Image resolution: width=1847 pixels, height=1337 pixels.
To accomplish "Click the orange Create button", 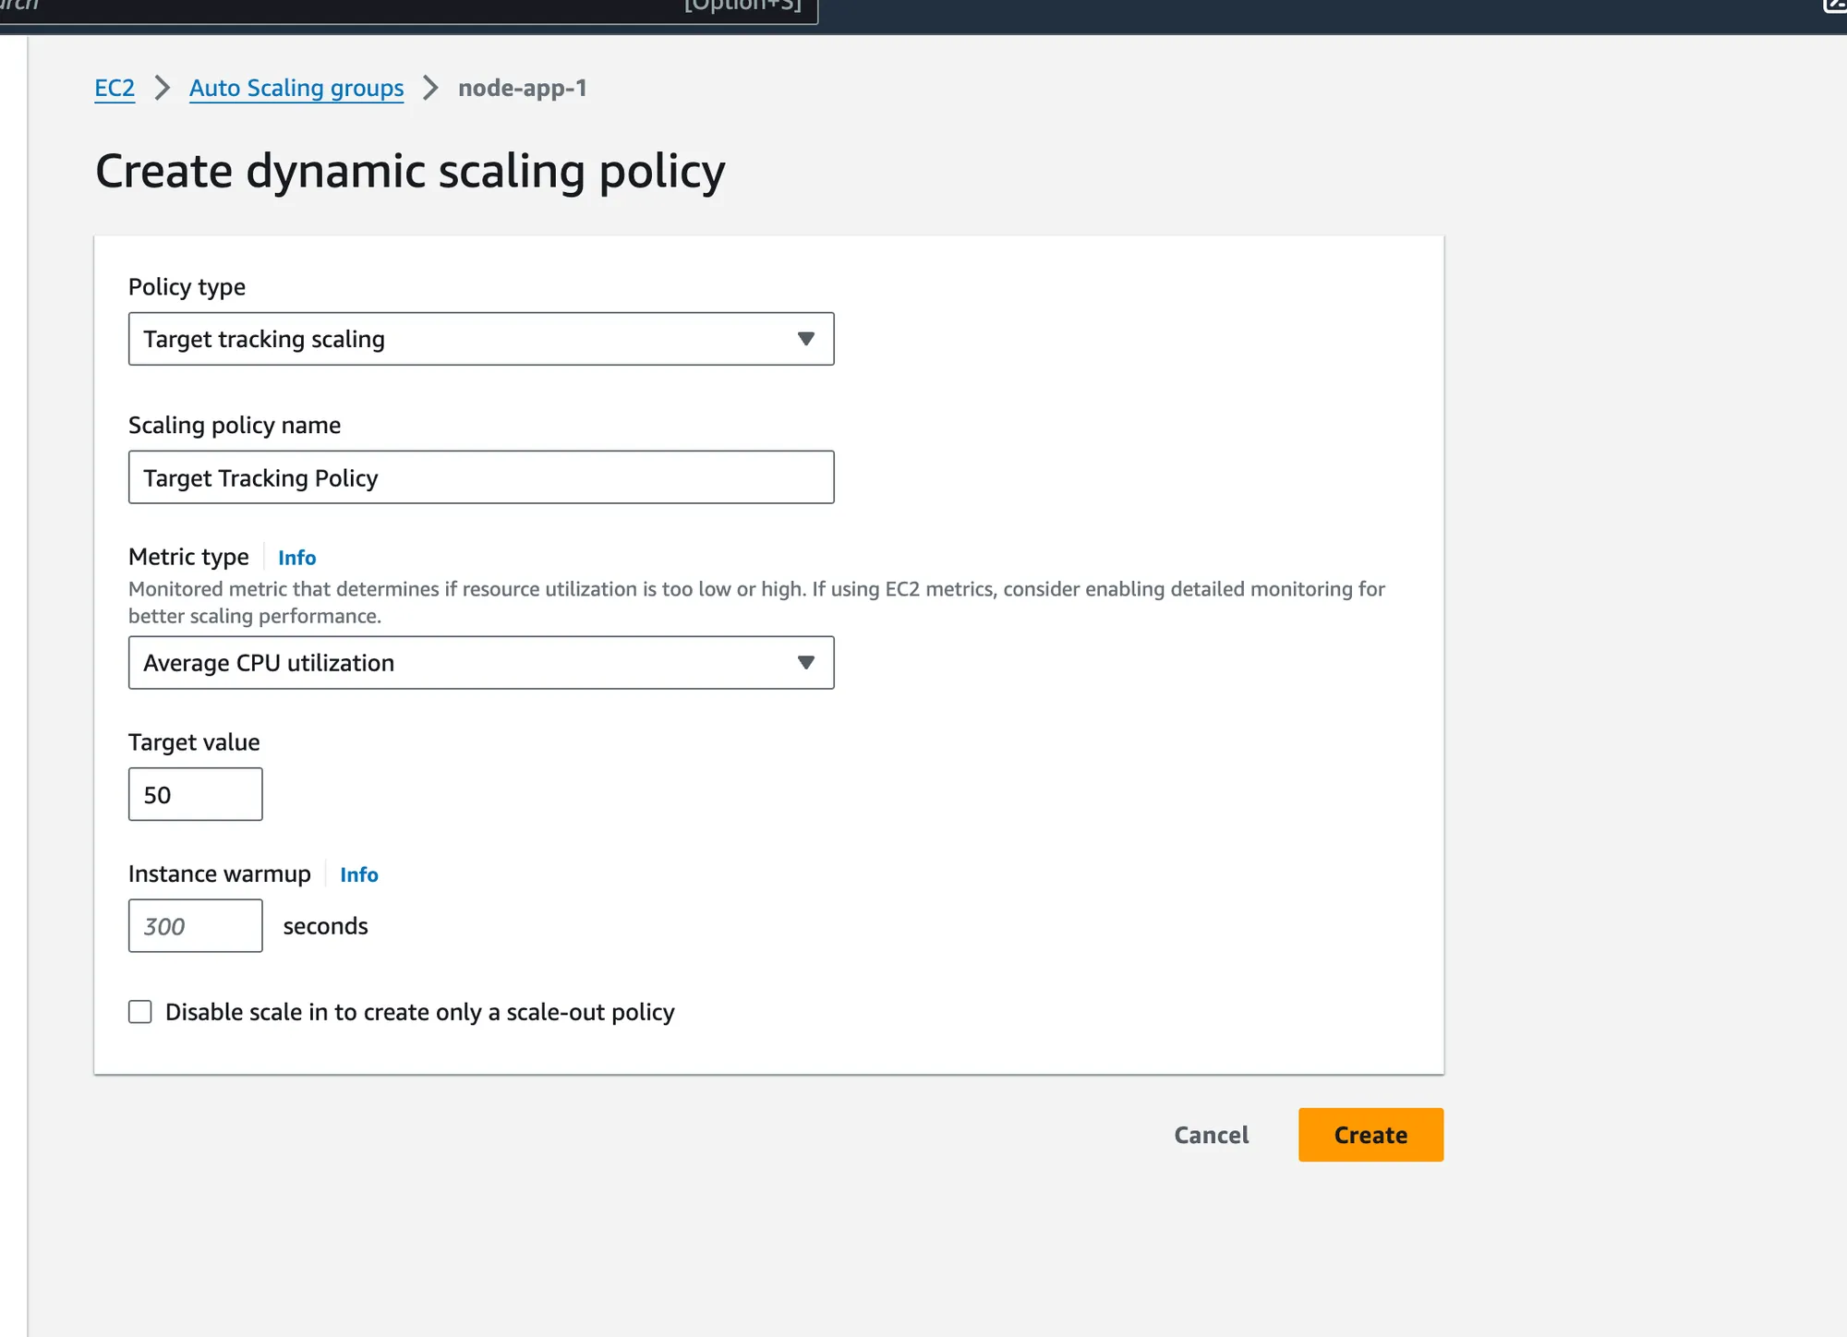I will click(1370, 1135).
